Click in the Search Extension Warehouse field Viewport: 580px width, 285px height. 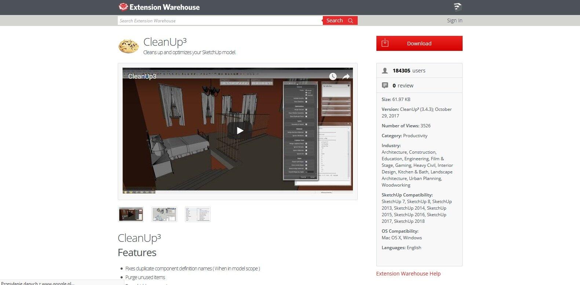pos(220,21)
